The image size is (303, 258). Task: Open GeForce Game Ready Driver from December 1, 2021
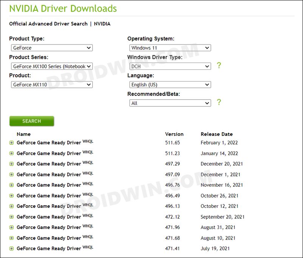[x=49, y=174]
